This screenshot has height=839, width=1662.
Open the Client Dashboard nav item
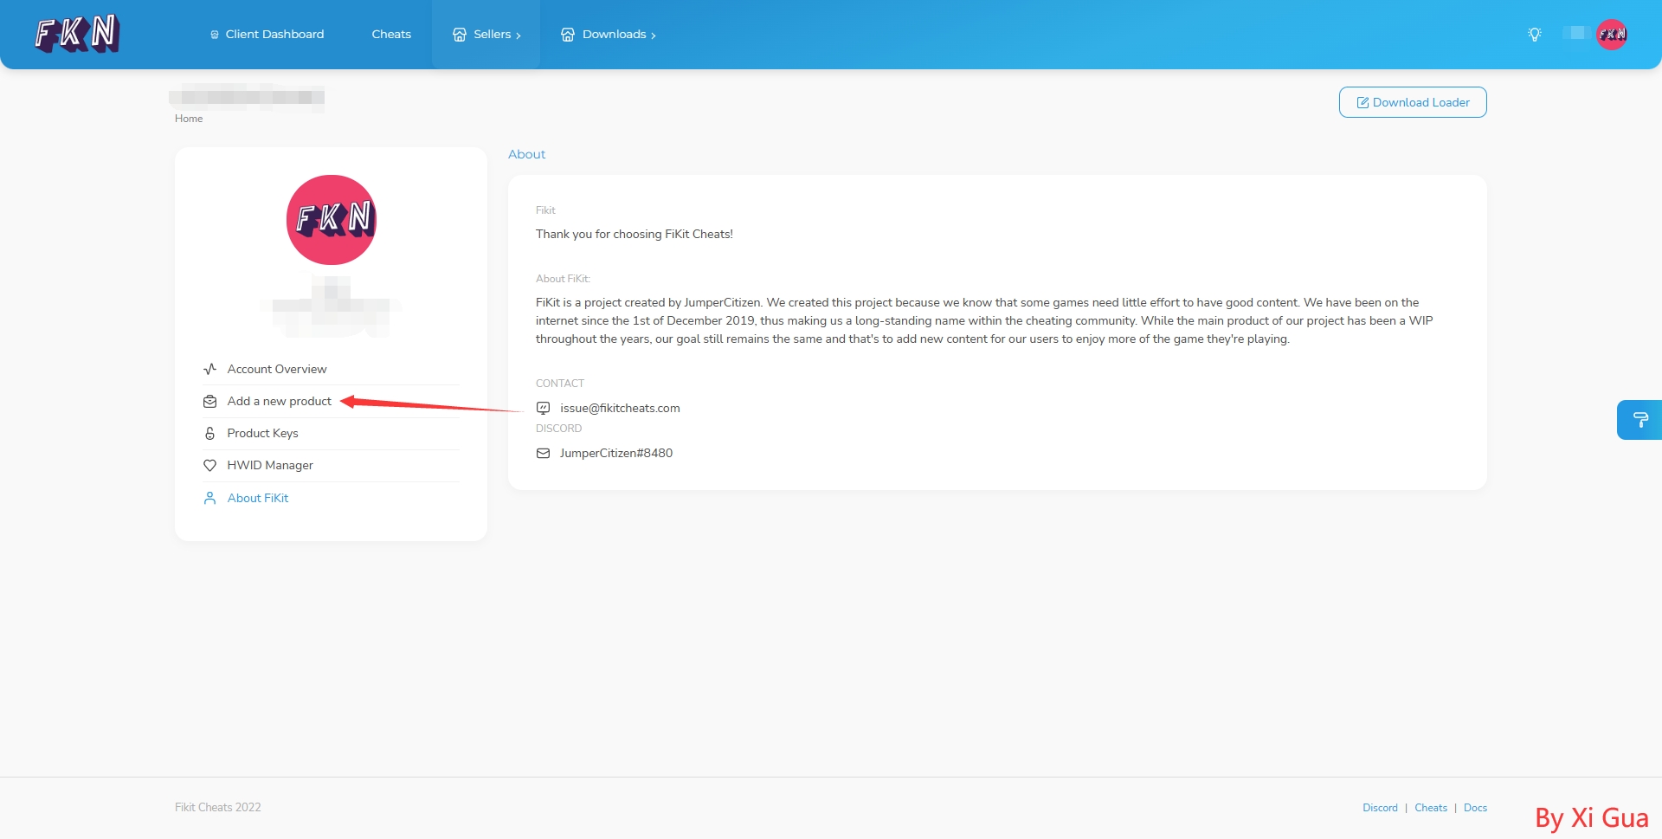point(267,35)
